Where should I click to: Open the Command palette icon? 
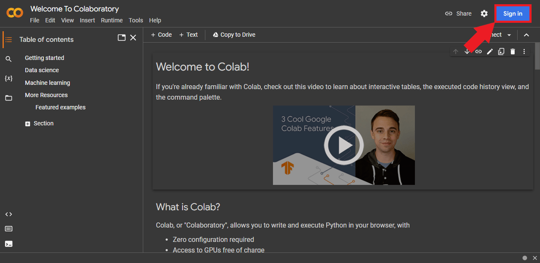[x=8, y=229]
